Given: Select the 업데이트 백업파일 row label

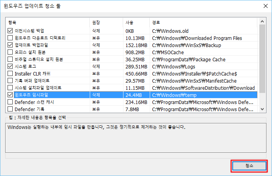Looking at the screenshot, I should click(31, 45).
